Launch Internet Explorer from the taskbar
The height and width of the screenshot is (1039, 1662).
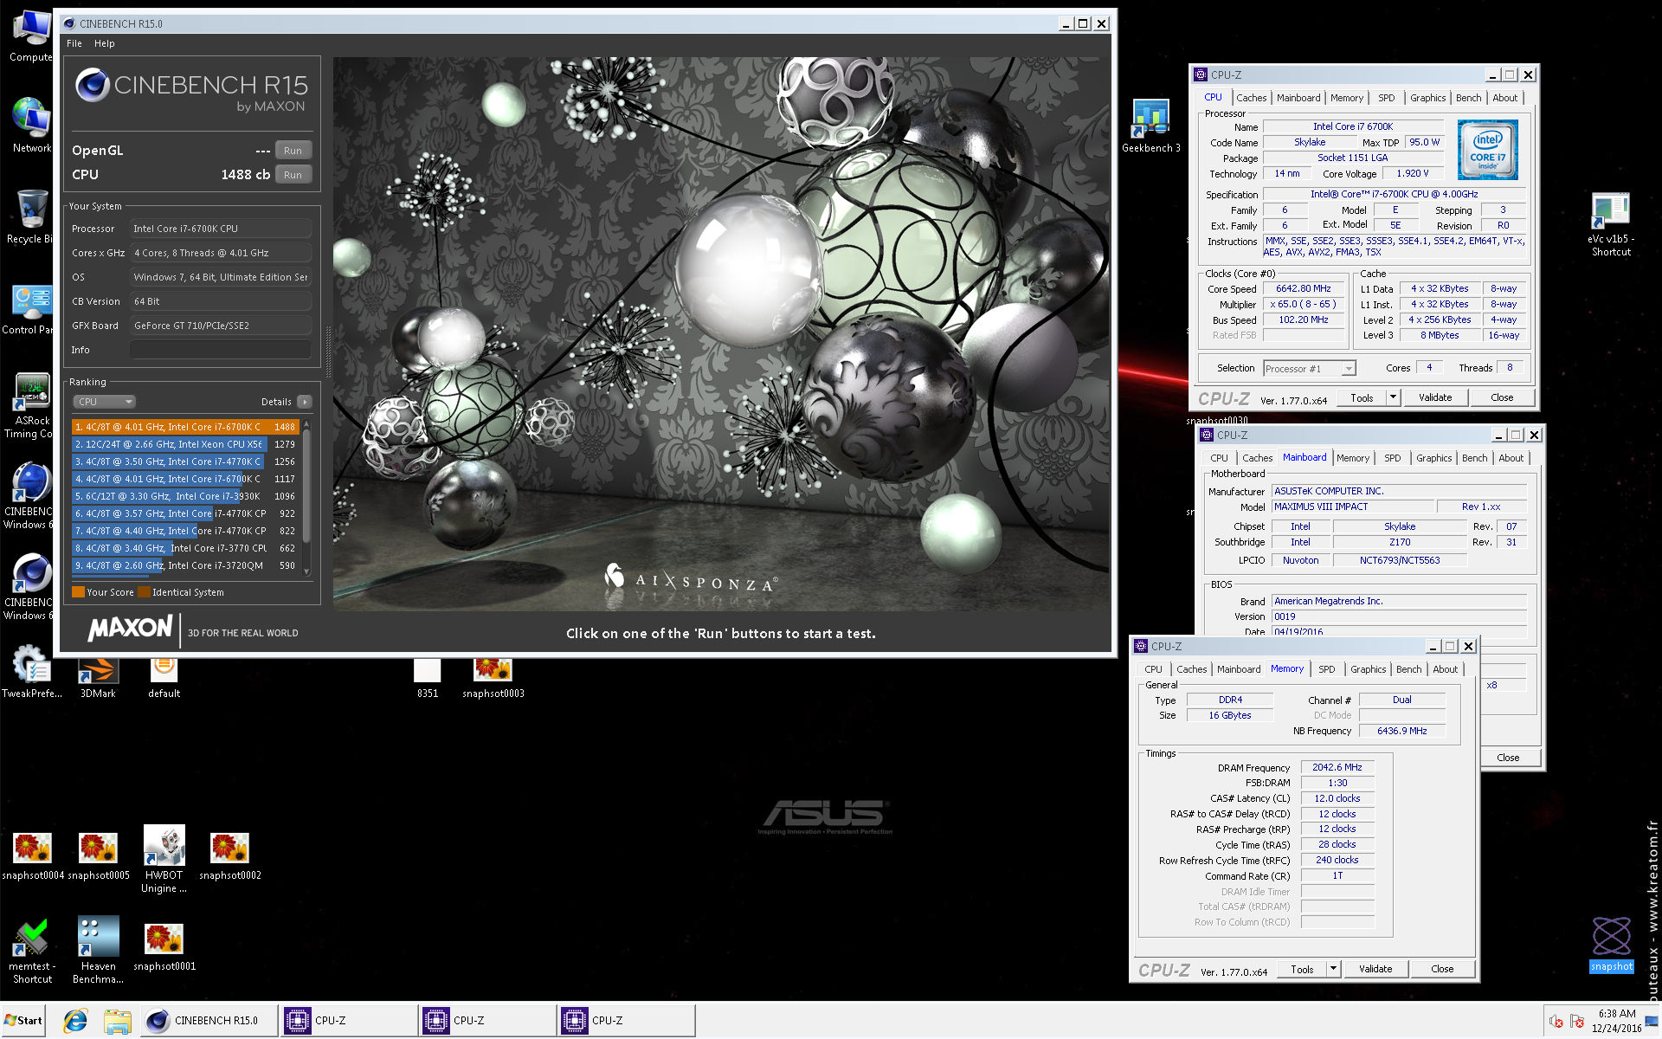pos(75,1021)
